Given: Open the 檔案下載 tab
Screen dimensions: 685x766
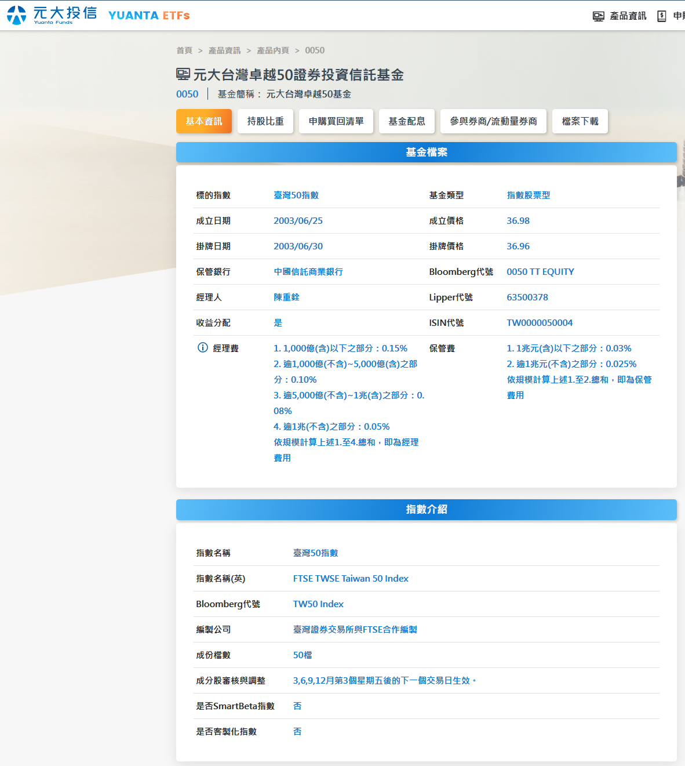Looking at the screenshot, I should (580, 121).
